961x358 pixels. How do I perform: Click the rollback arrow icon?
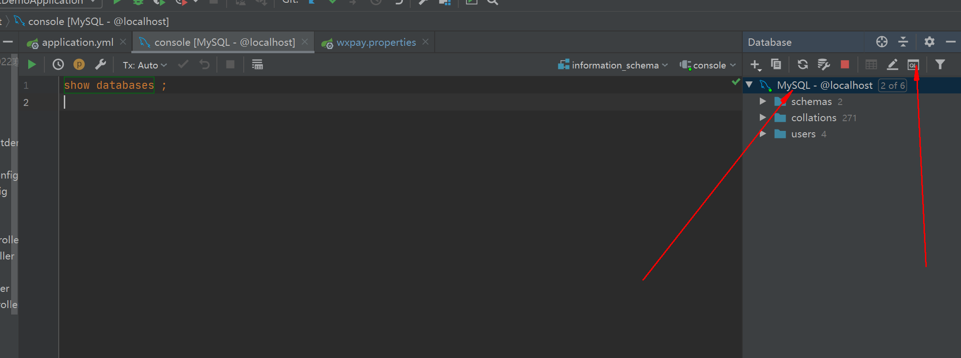tap(204, 65)
